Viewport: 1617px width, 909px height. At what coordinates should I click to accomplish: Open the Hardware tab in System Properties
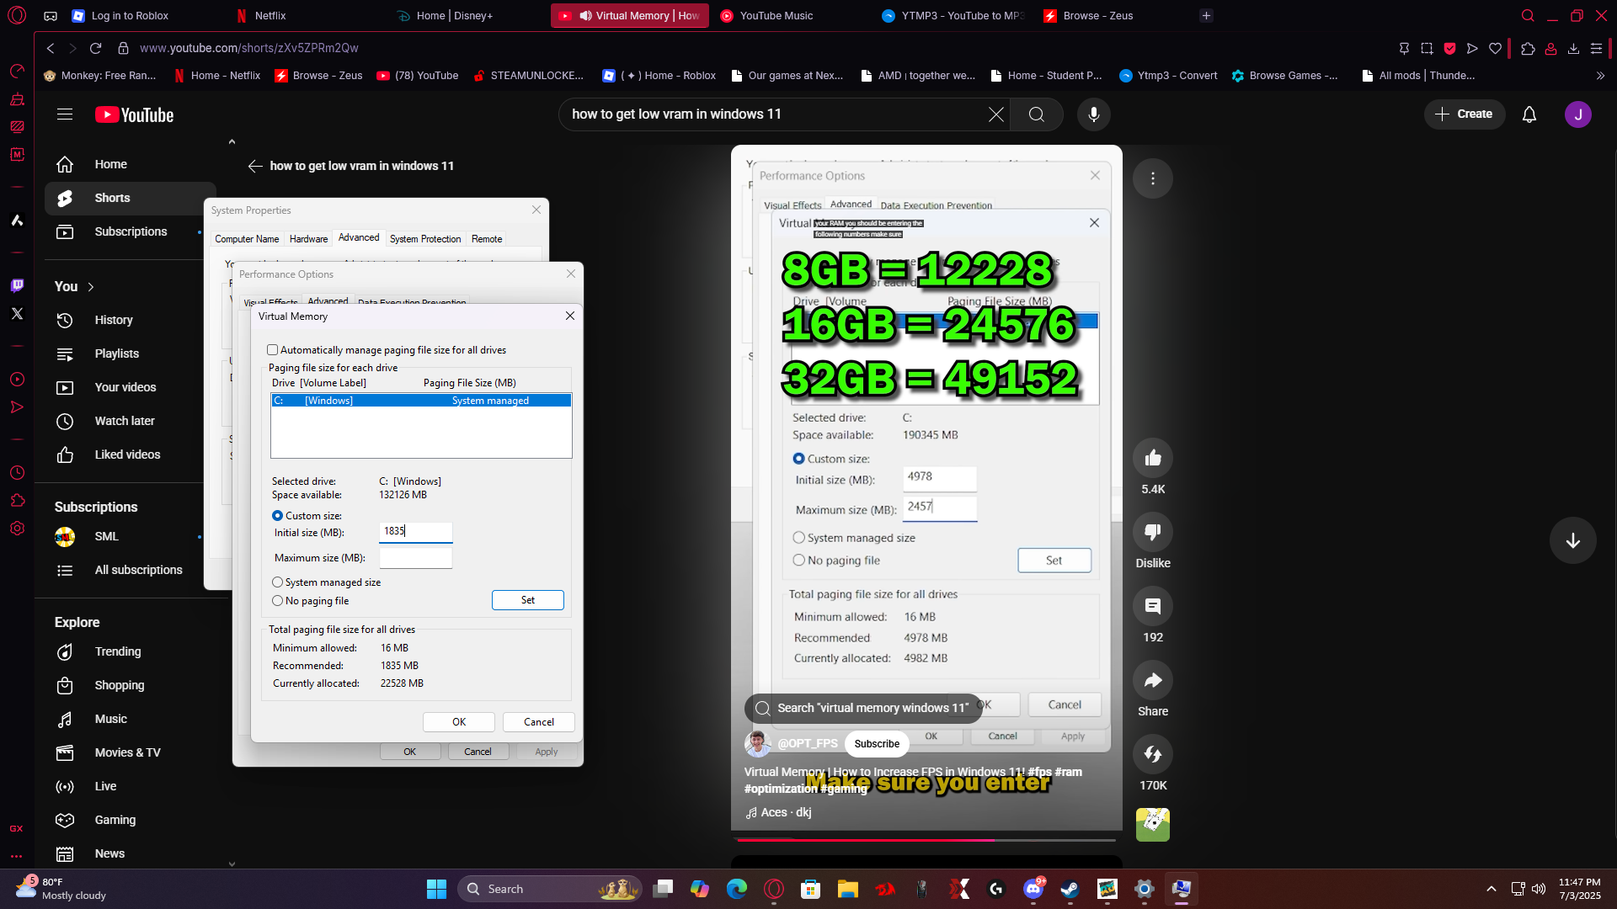308,239
